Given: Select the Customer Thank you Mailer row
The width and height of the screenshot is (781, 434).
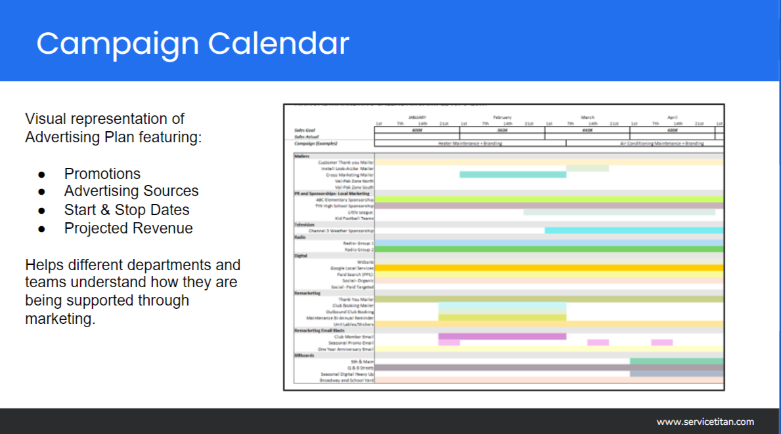Looking at the screenshot, I should (x=346, y=162).
